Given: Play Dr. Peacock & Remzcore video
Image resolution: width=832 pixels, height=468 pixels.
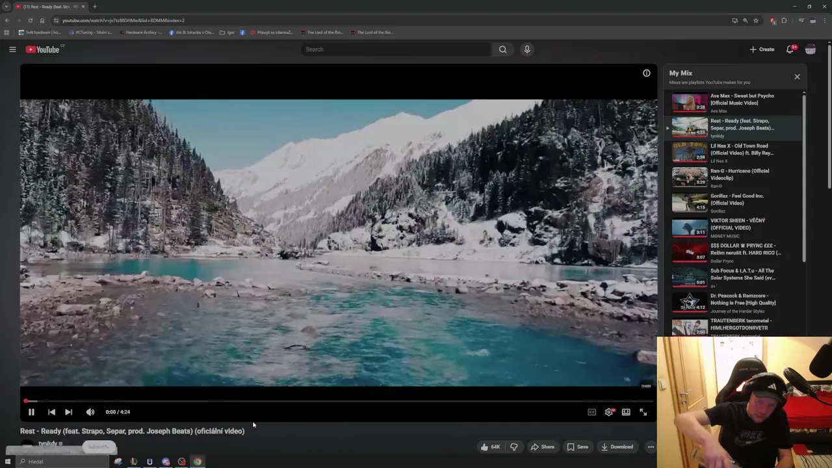Looking at the screenshot, I should pos(733,303).
